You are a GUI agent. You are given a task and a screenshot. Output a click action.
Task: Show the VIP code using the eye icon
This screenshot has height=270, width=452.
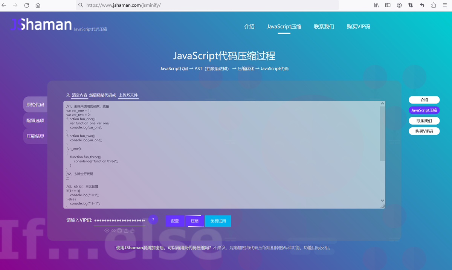coord(107,230)
